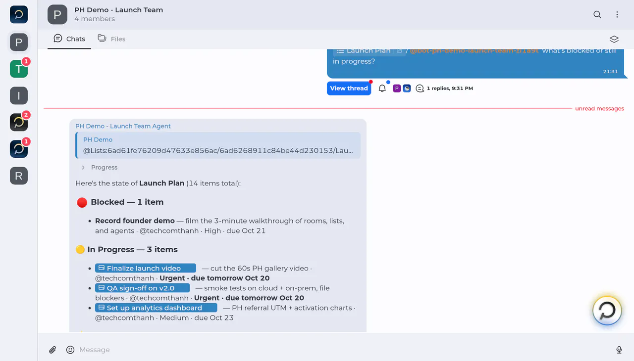Click the "PH Demo - Launch Team" room title
This screenshot has height=361, width=634.
pyautogui.click(x=118, y=10)
